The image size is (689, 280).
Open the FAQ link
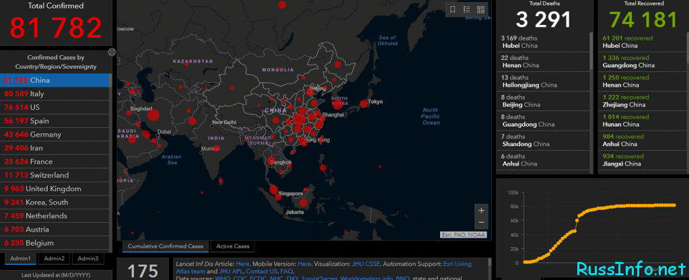click(287, 272)
